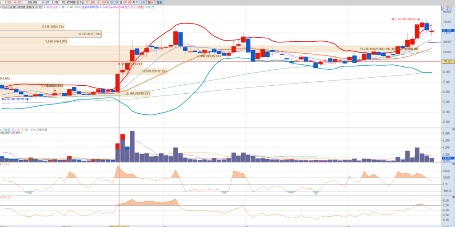
Task: Select the 20-period moving average legend in price panel
Action: click(68, 7)
